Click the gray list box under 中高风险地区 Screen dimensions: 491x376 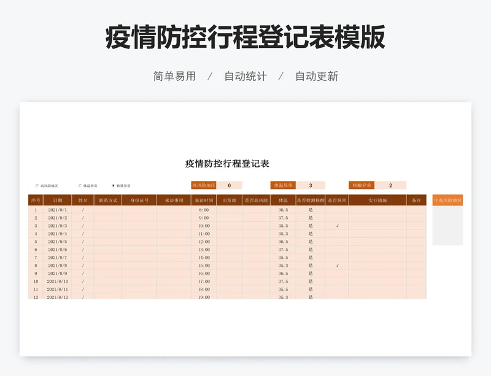[447, 225]
